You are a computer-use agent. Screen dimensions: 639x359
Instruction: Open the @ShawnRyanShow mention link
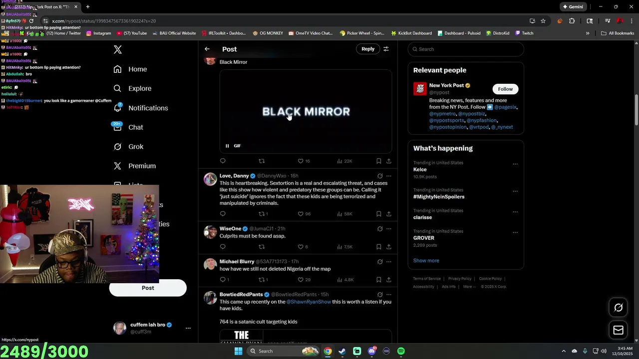[309, 302]
